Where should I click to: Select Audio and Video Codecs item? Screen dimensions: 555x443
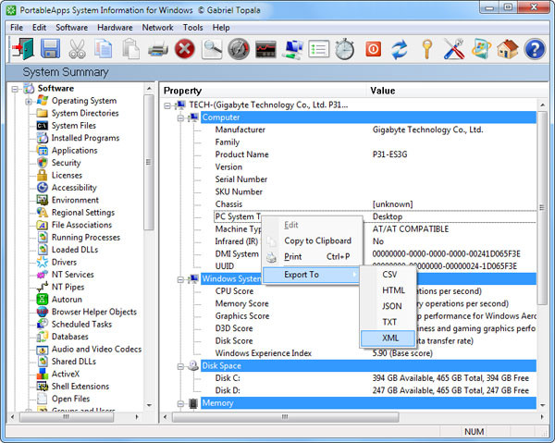(x=96, y=350)
